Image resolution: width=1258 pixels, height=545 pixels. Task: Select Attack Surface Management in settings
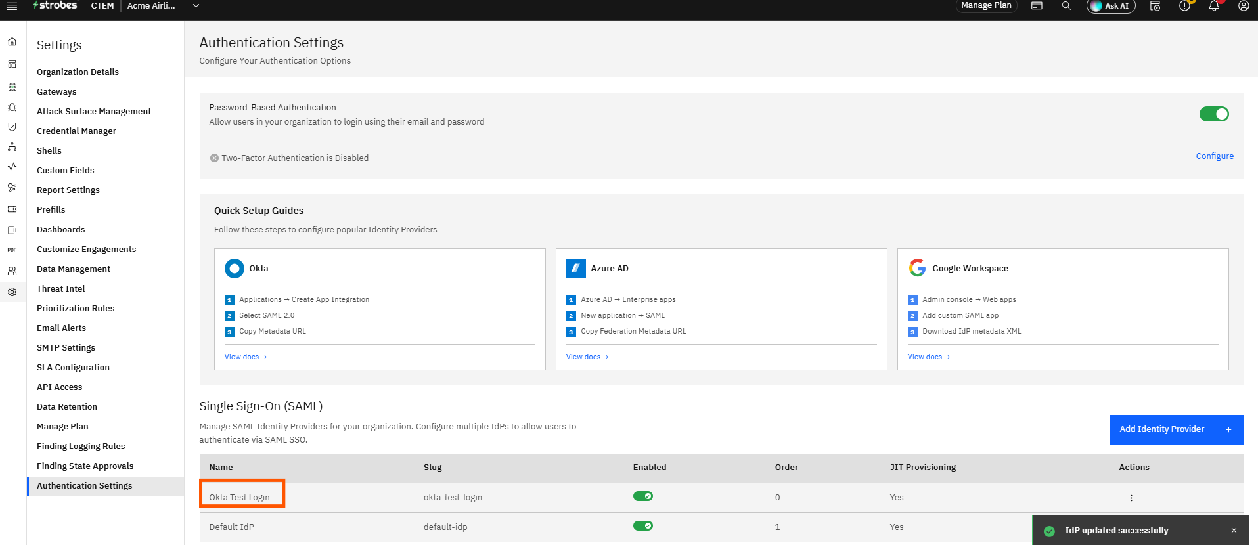tap(94, 112)
